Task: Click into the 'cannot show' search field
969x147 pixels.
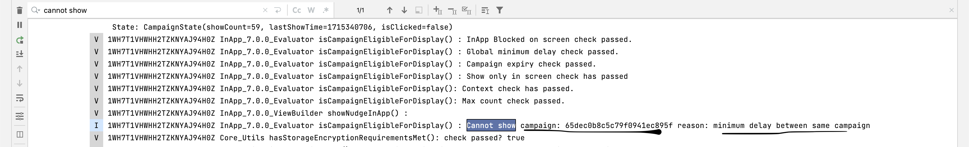Action: tap(151, 10)
